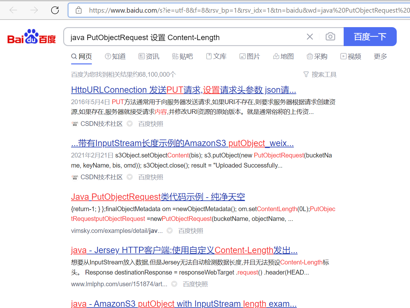The height and width of the screenshot is (308, 410).
Task: Click the 视频 (Video) search icon
Action: point(343,56)
